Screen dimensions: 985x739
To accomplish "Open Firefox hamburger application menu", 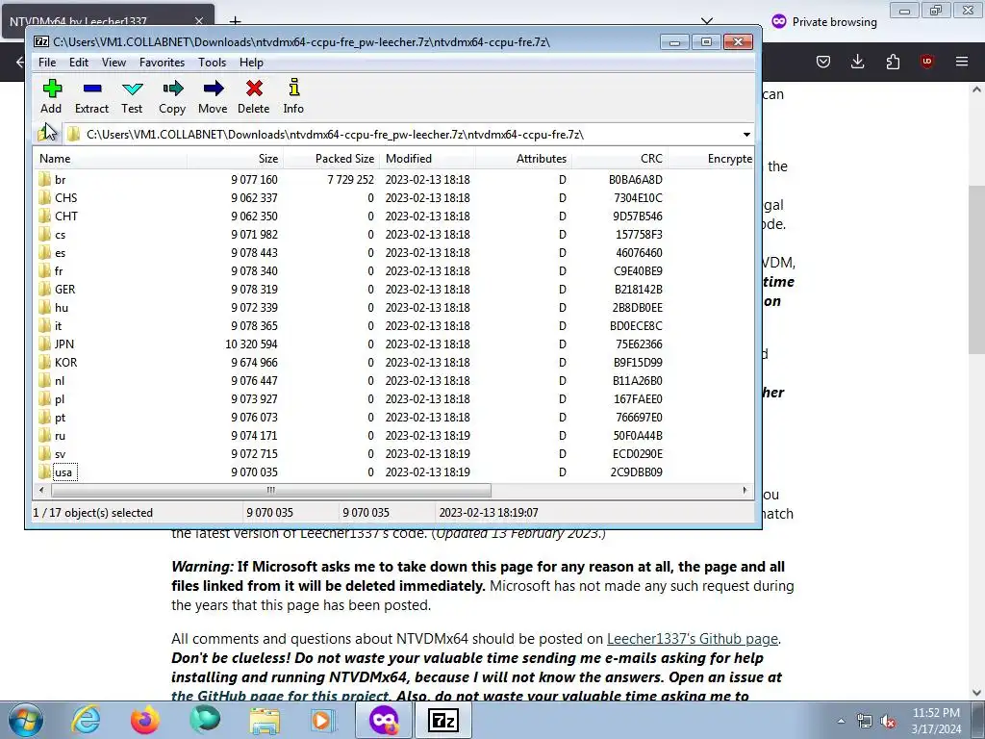I will (961, 62).
